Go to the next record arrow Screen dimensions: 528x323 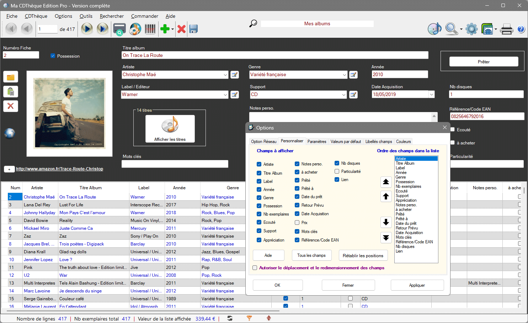(x=87, y=29)
